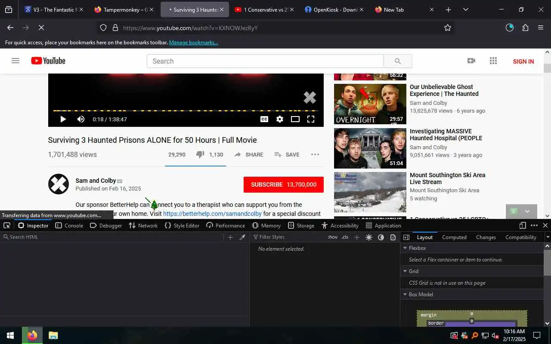The height and width of the screenshot is (344, 551).
Task: Open DevTools customize three-dot menu
Action: click(x=534, y=225)
